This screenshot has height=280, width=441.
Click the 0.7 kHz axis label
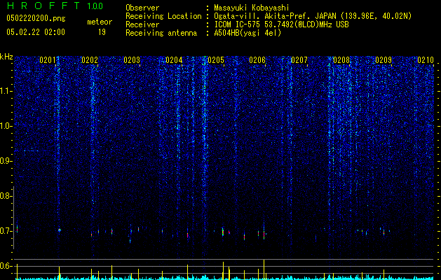click(5, 231)
